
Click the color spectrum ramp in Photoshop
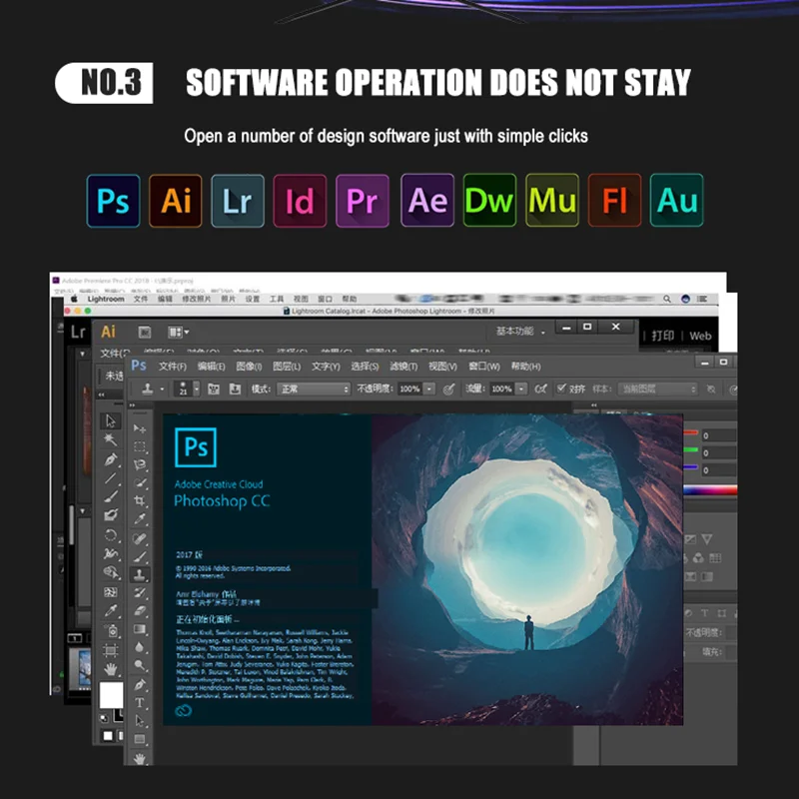710,490
